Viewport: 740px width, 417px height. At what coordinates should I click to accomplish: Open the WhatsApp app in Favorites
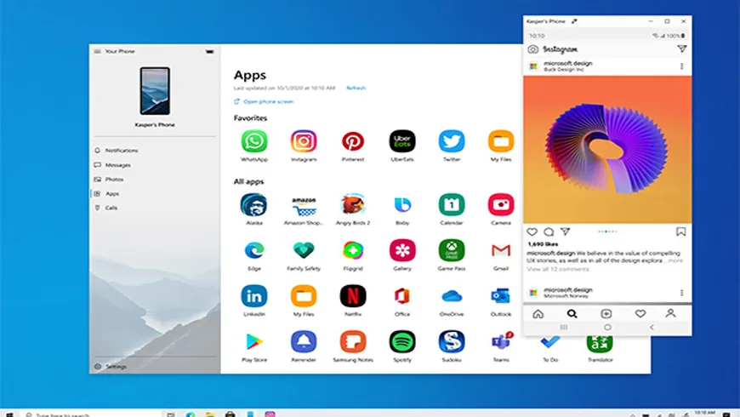254,141
